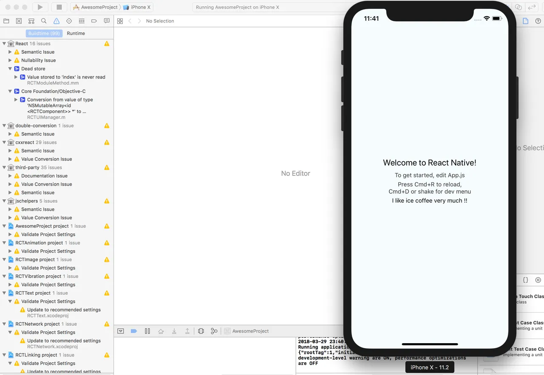
Task: Select the RCTNetwork project row
Action: 57,324
